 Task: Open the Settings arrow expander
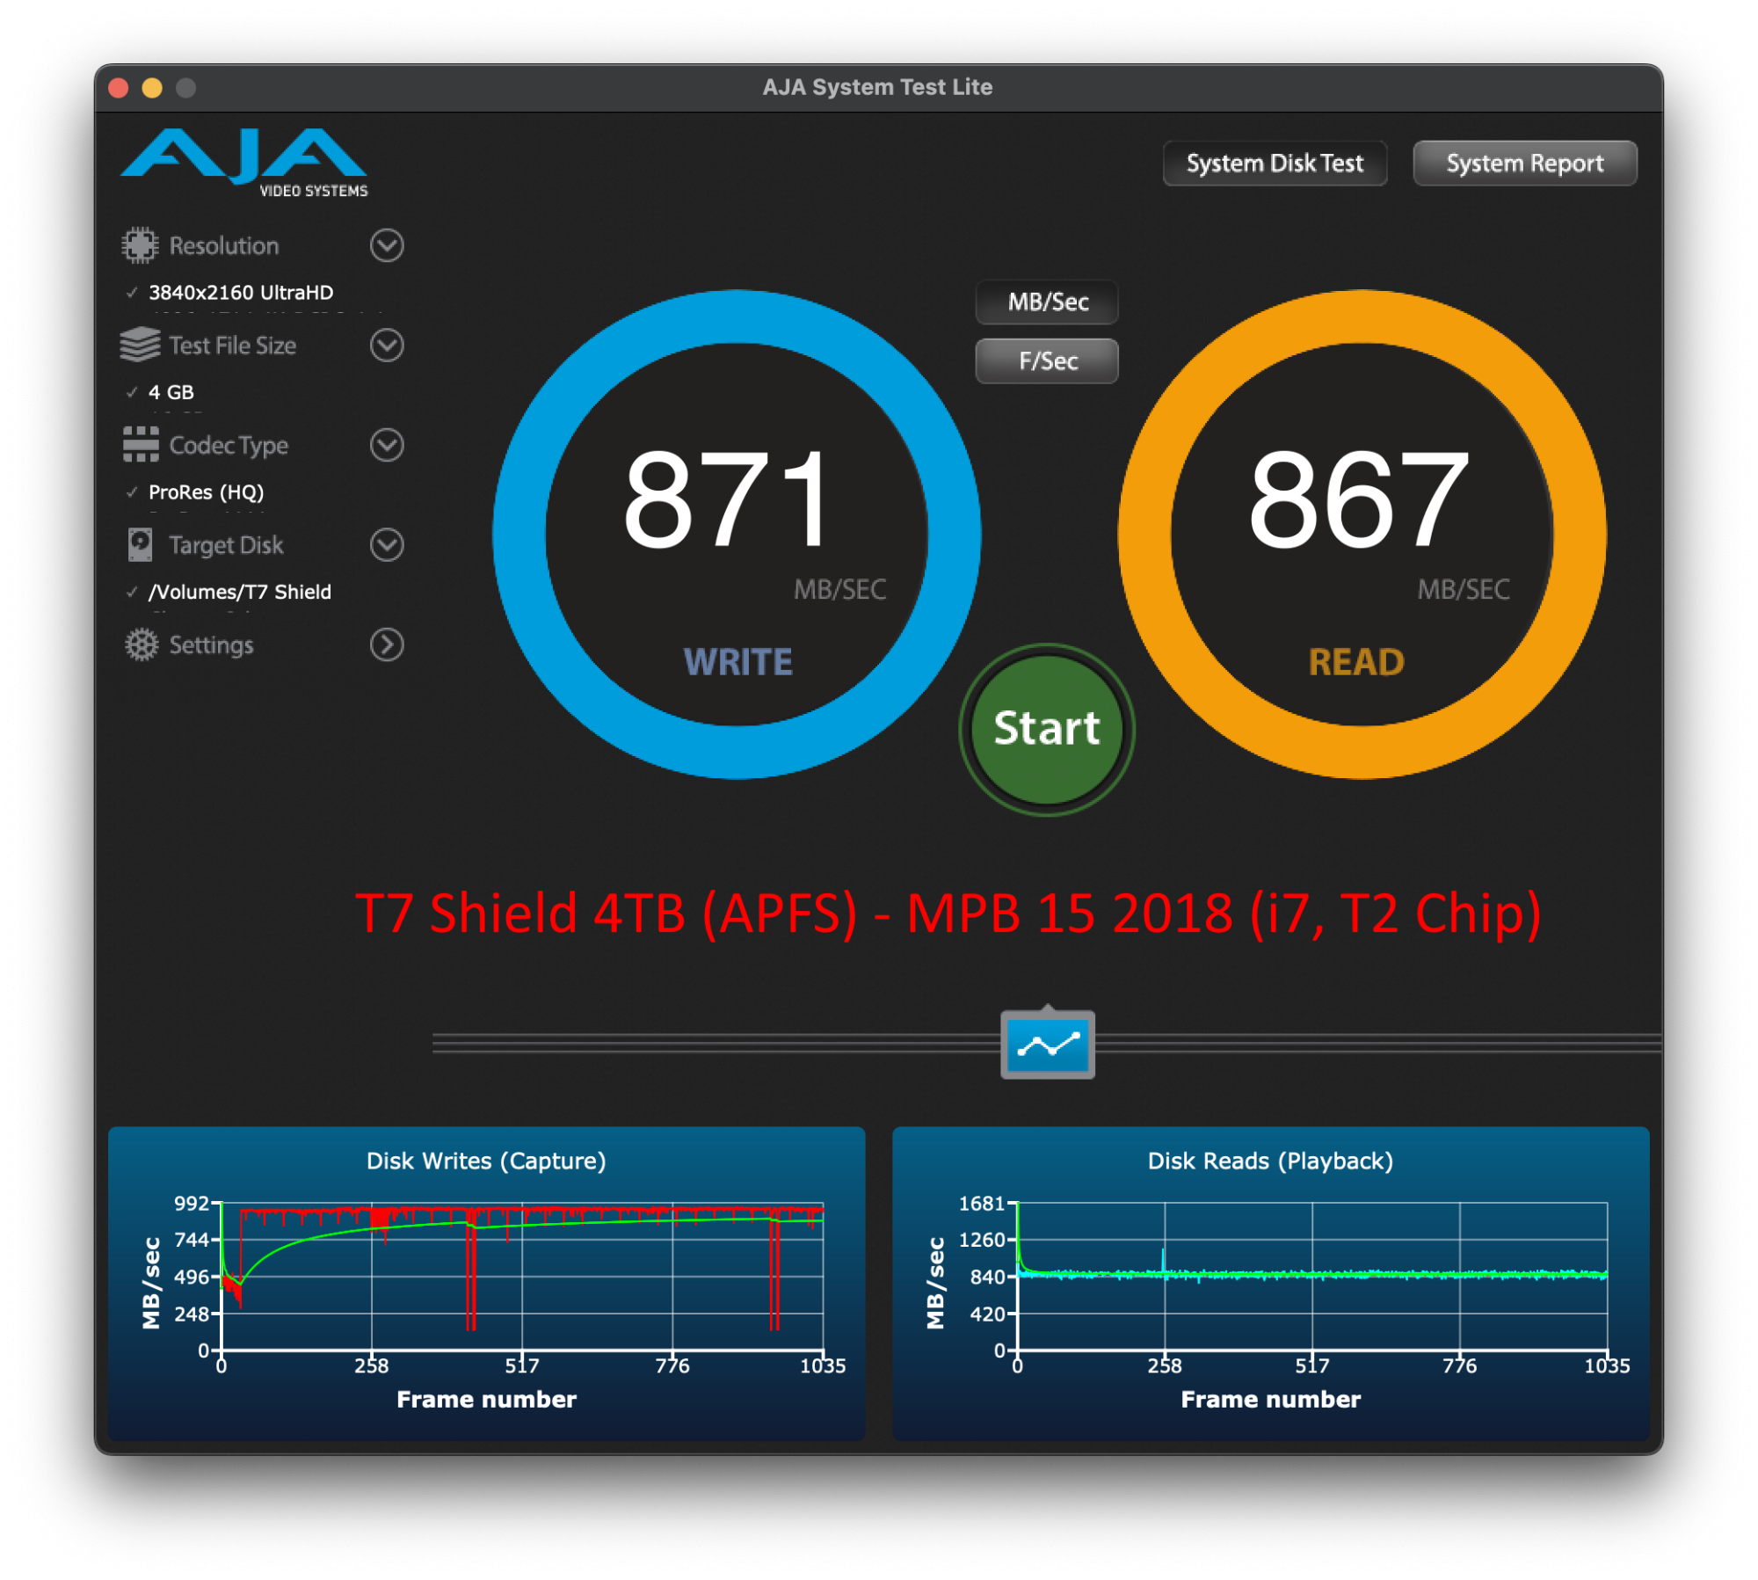[x=387, y=644]
